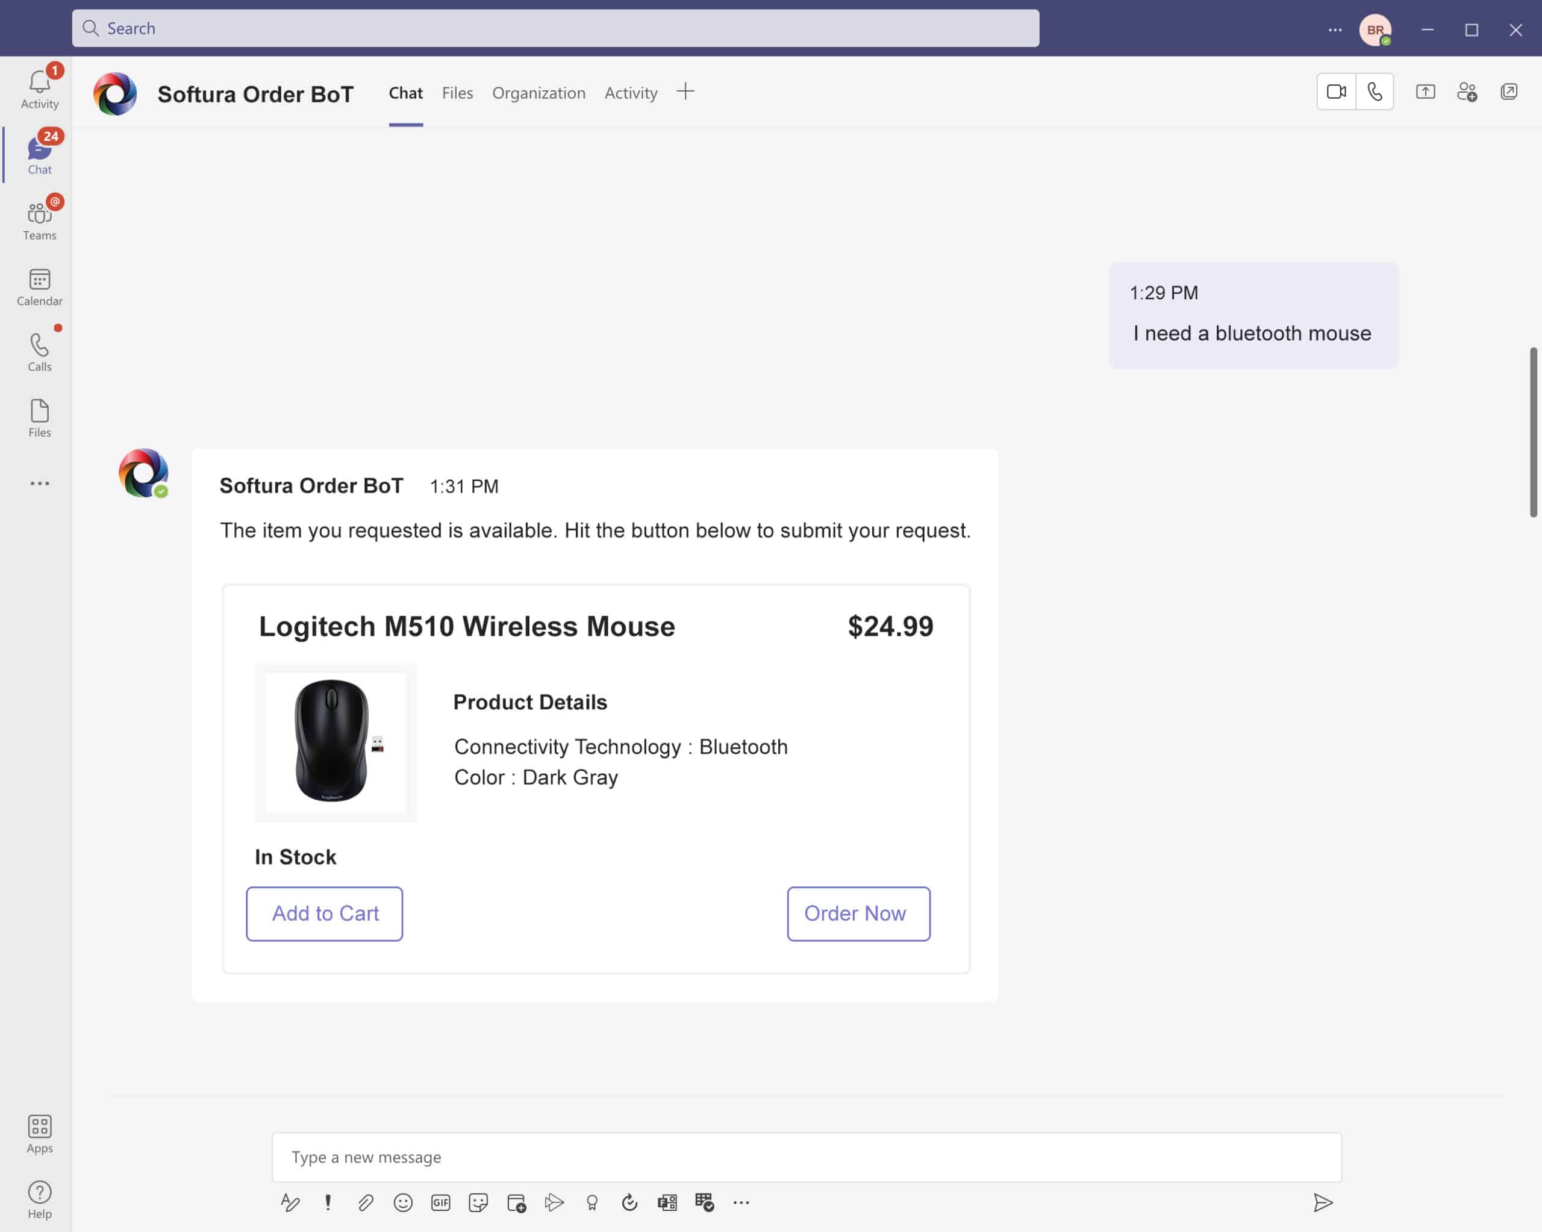Viewport: 1542px width, 1232px height.
Task: Show more apps via sidebar ellipsis
Action: point(39,484)
